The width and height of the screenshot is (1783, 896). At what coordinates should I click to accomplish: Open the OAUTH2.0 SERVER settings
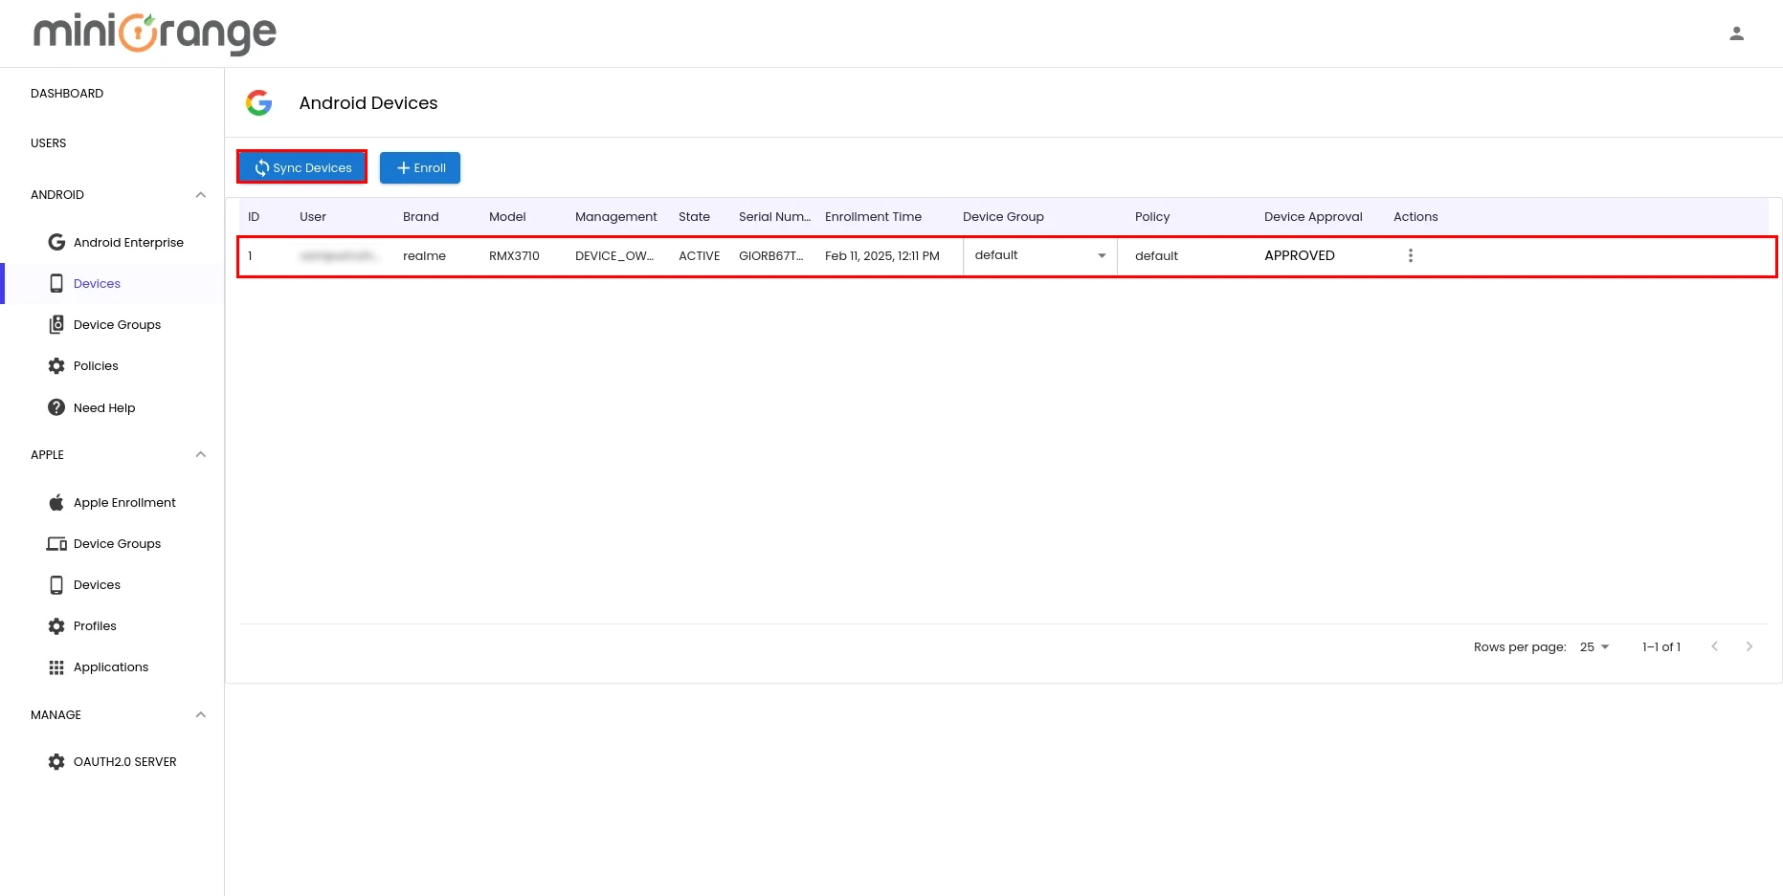point(125,761)
